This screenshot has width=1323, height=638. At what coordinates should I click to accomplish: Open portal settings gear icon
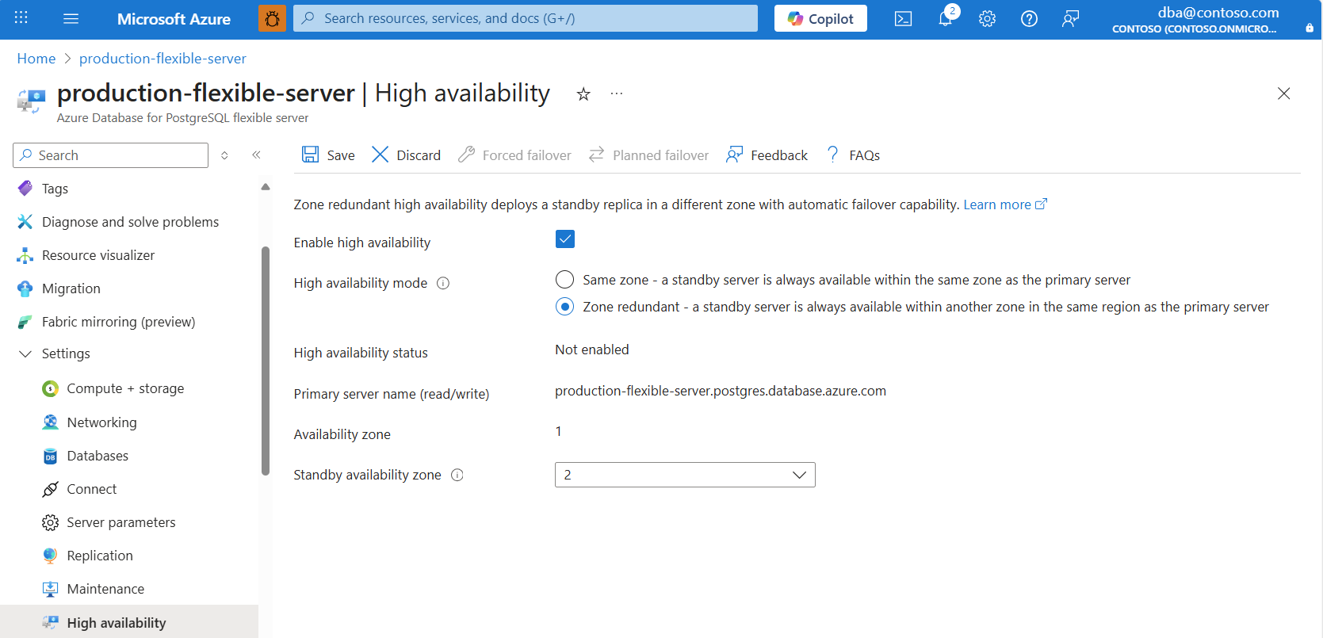point(987,19)
